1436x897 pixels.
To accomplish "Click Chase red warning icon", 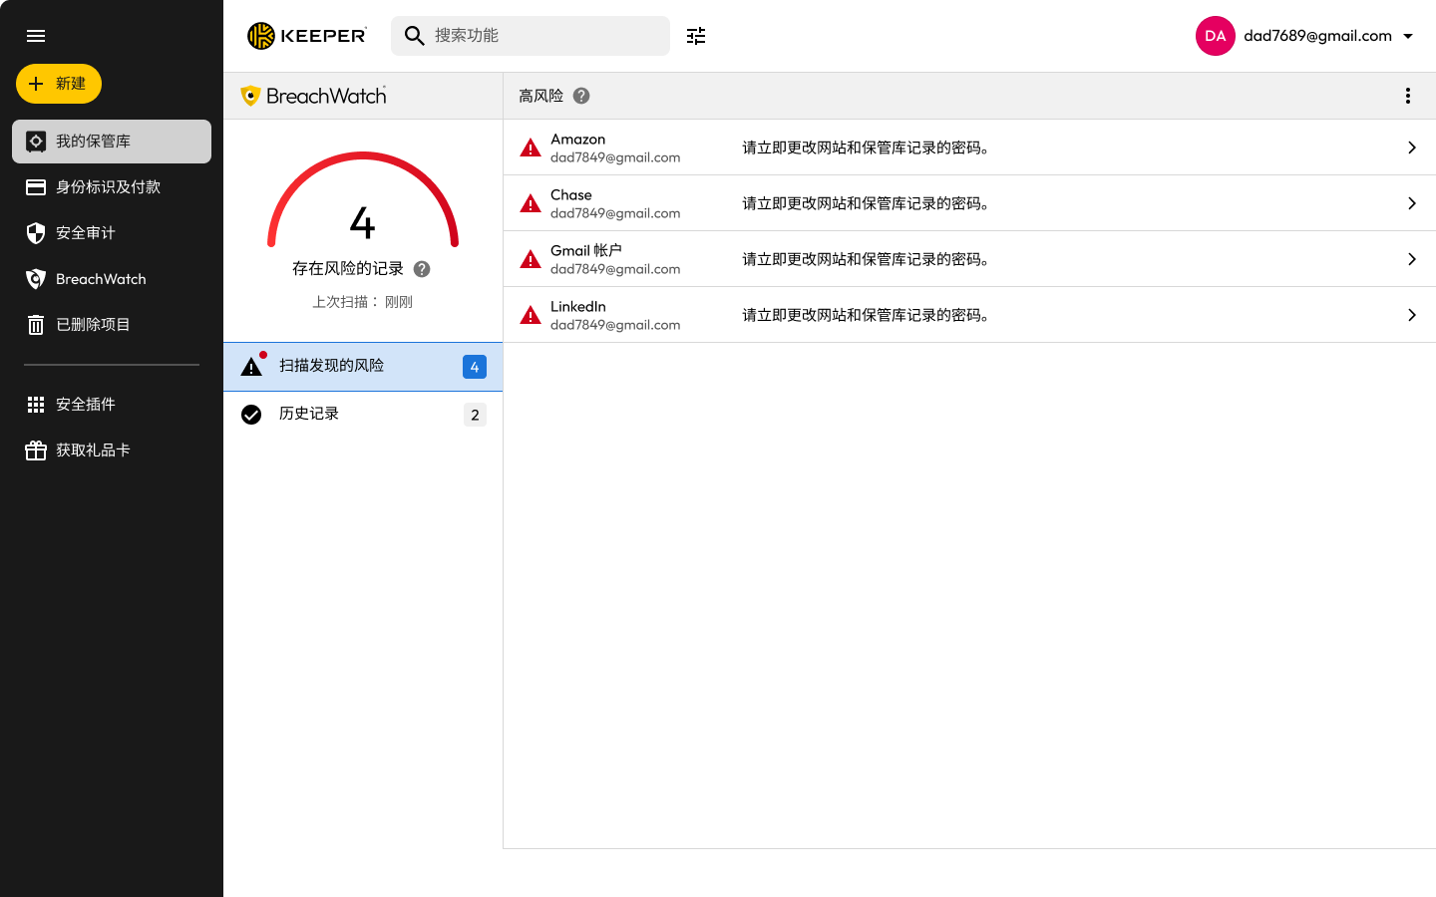I will point(531,204).
